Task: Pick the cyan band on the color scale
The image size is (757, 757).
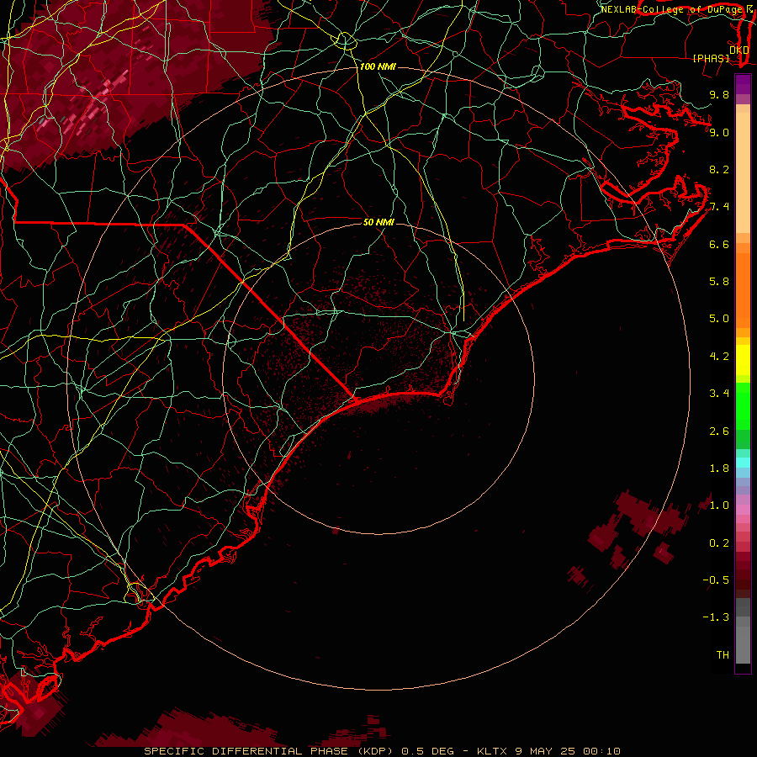Action: (743, 463)
